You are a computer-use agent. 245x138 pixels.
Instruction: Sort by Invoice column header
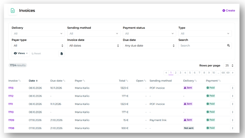pyautogui.click(x=14, y=81)
